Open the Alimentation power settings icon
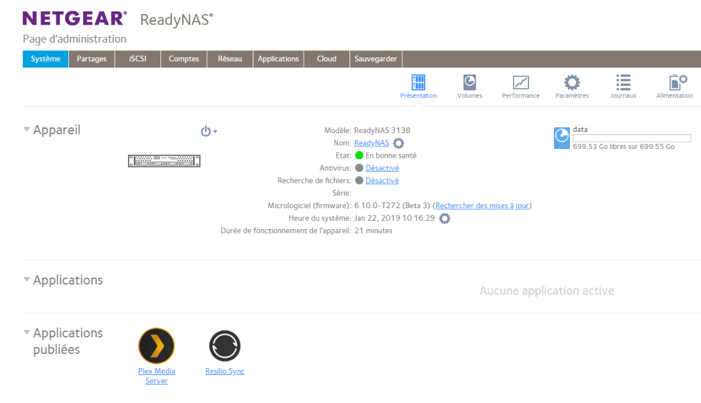The image size is (701, 403). (x=677, y=82)
